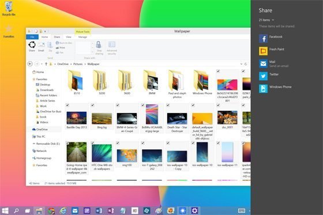Open the address bar history dropdown
This screenshot has height=215, width=323.
coord(241,64)
